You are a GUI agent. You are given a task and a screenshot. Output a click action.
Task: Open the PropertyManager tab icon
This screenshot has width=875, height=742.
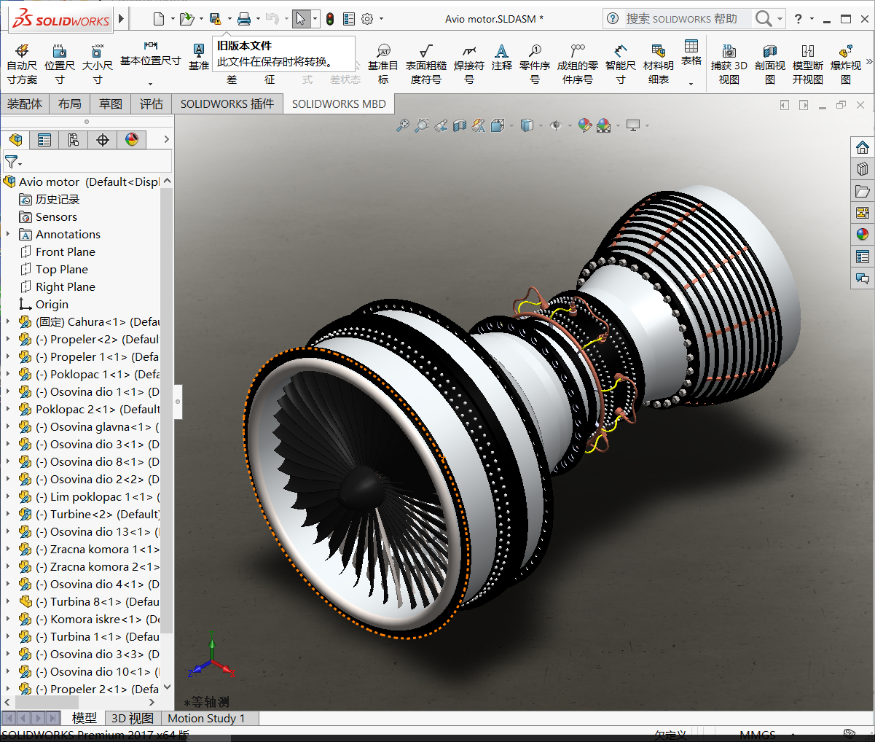coord(44,140)
